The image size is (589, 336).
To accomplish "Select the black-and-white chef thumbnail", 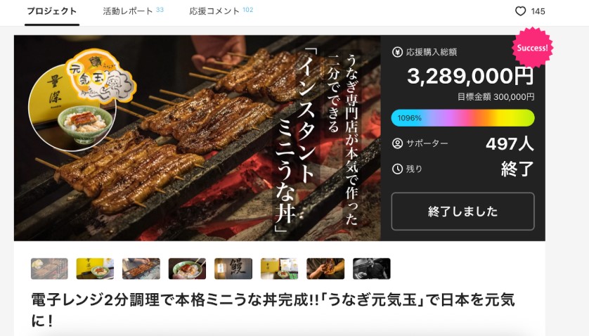I will point(372,269).
